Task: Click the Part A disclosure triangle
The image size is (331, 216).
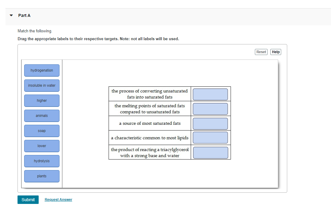Action: click(11, 15)
